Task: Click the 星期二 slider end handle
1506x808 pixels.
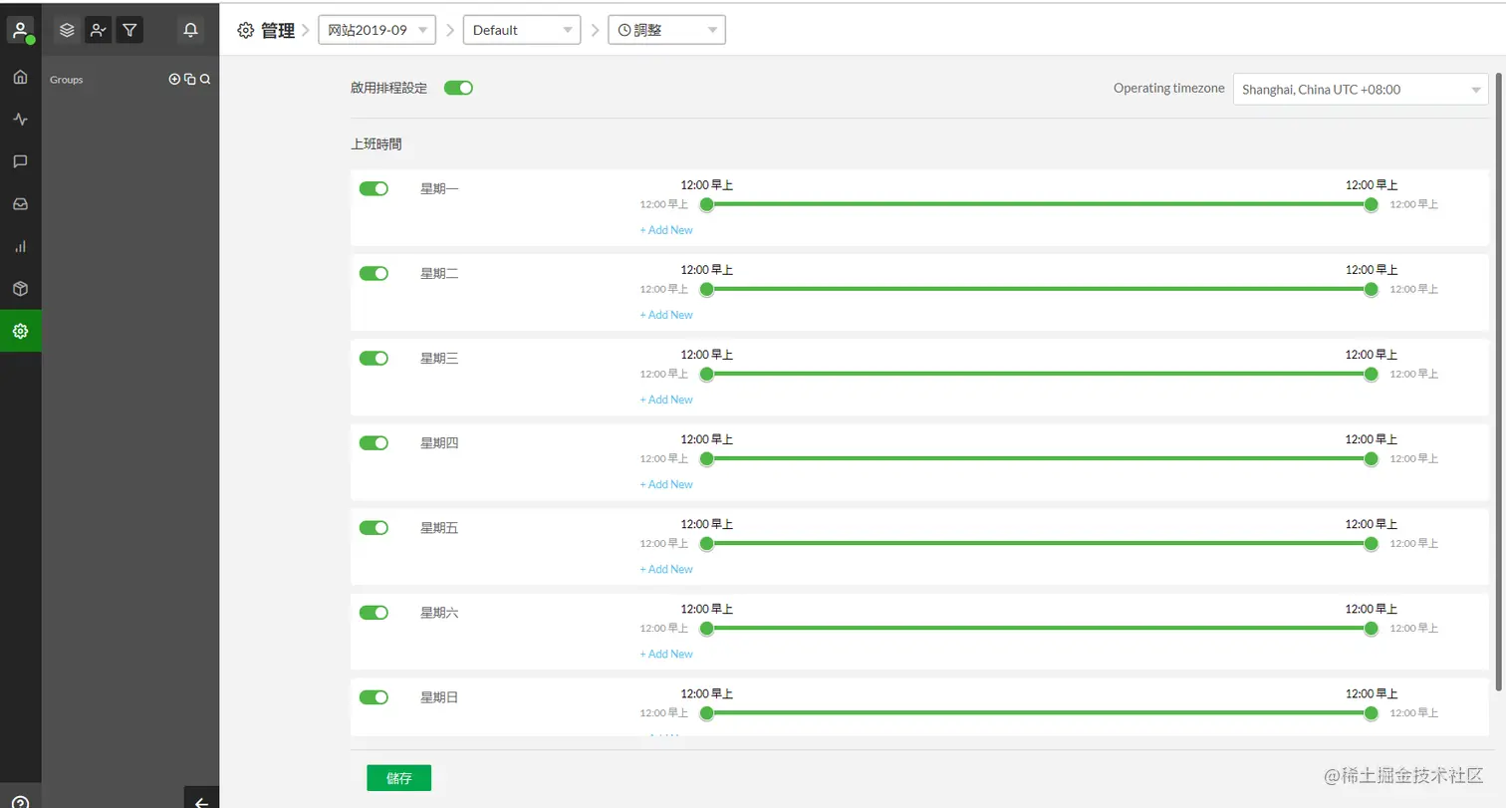Action: point(1372,289)
